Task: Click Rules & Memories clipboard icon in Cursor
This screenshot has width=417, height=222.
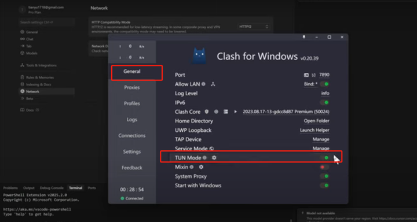Action: pos(23,77)
